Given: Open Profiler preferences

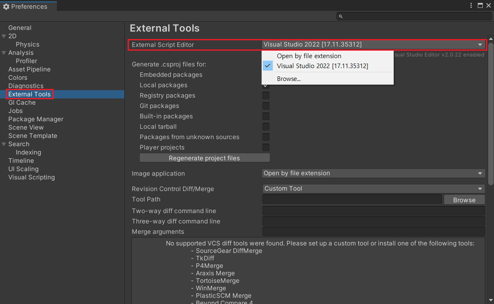Looking at the screenshot, I should coord(27,61).
